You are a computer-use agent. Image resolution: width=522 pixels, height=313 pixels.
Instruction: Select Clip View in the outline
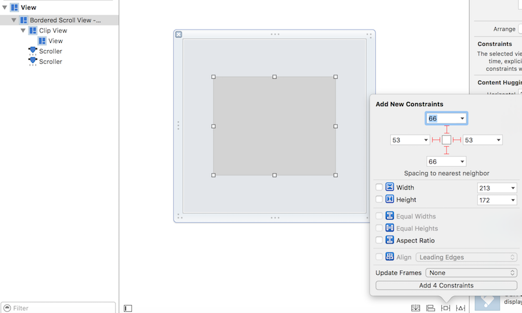coord(53,31)
